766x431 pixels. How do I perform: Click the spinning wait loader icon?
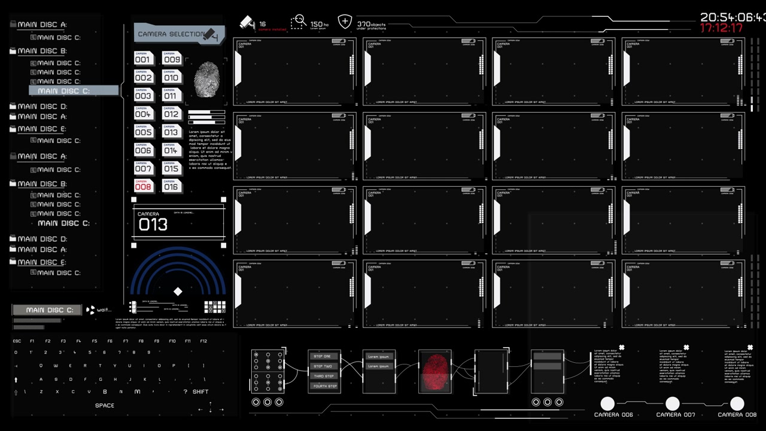tap(90, 309)
